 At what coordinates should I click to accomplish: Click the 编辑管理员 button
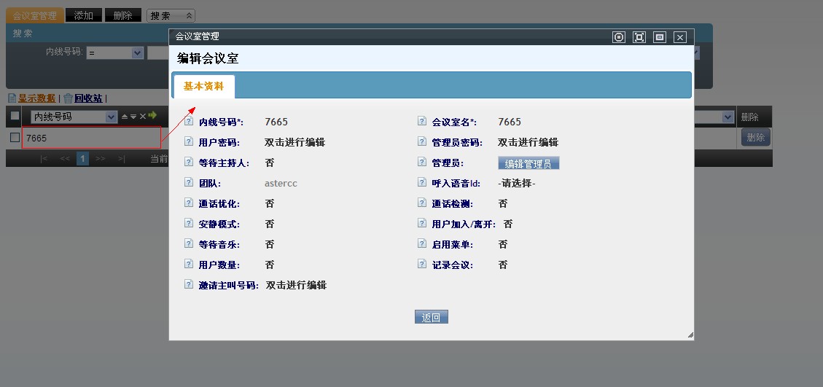click(528, 163)
